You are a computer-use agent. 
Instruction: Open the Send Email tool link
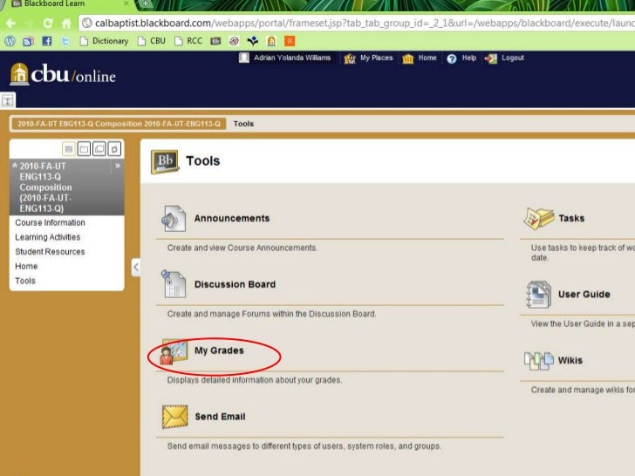pos(220,417)
